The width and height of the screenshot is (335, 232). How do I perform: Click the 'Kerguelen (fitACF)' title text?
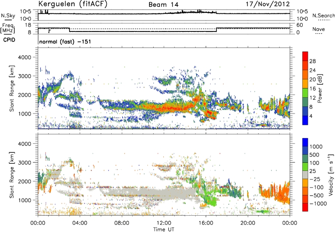tap(73, 4)
